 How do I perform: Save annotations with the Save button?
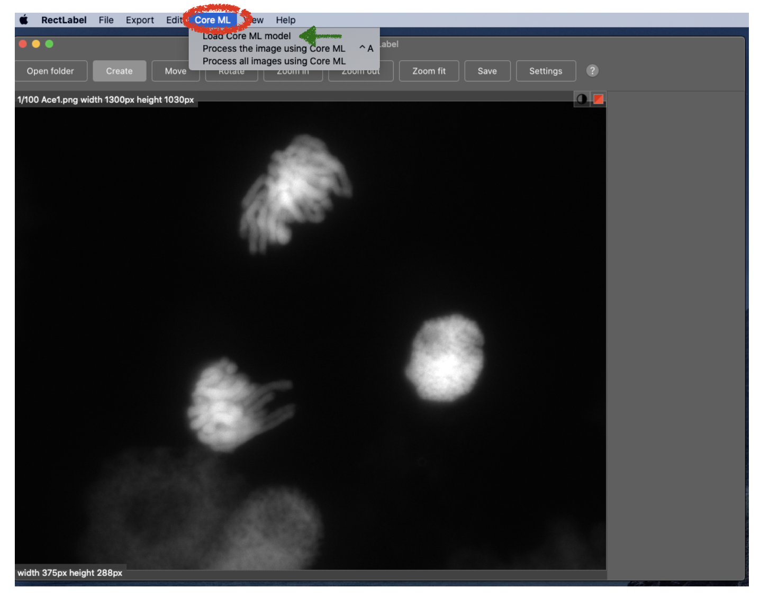tap(487, 71)
